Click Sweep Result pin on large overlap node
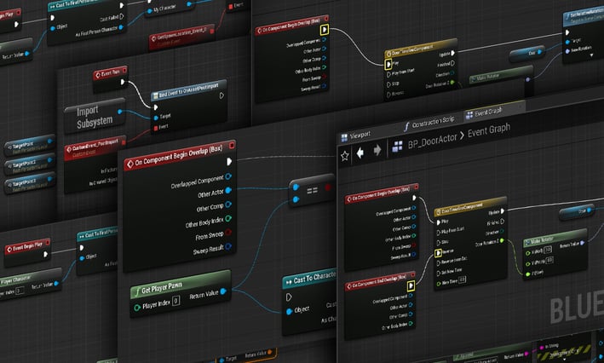This screenshot has width=604, height=363. click(228, 246)
